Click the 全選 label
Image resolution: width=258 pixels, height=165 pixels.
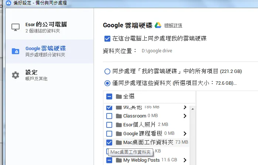pyautogui.click(x=129, y=96)
